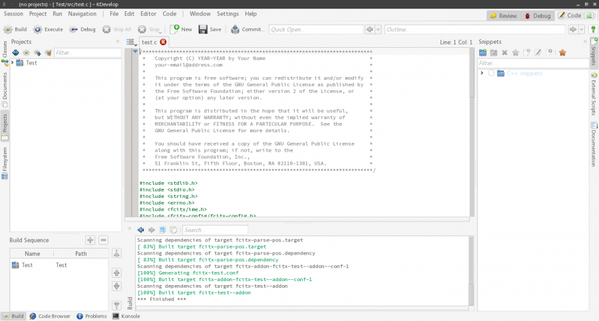This screenshot has height=321, width=599.
Task: Click the Build toolbar button
Action: (x=15, y=29)
